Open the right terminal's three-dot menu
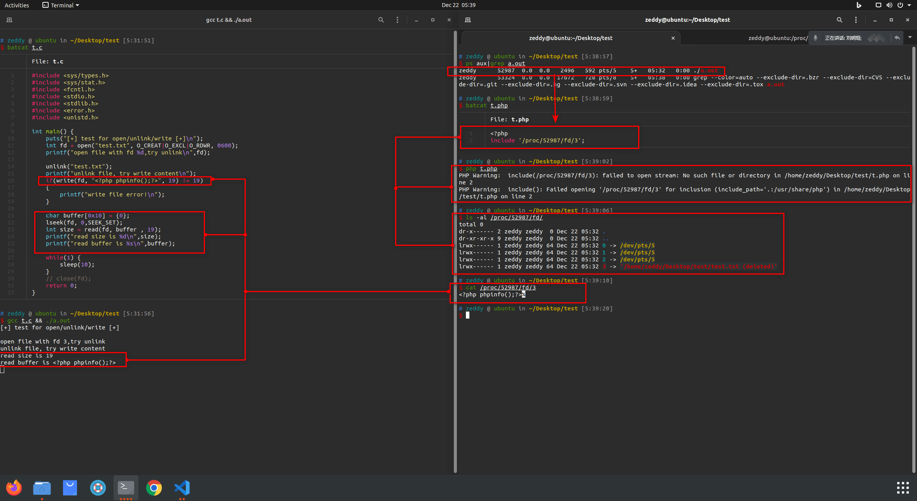 click(x=856, y=20)
